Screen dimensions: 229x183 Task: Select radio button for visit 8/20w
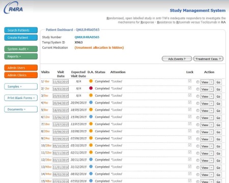197,132
